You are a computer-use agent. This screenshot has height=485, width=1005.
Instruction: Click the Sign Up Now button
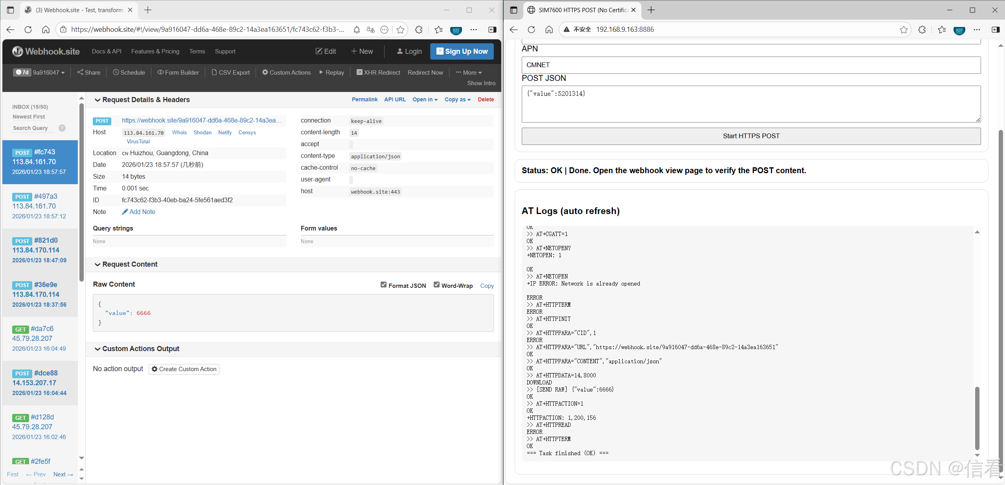pos(462,51)
